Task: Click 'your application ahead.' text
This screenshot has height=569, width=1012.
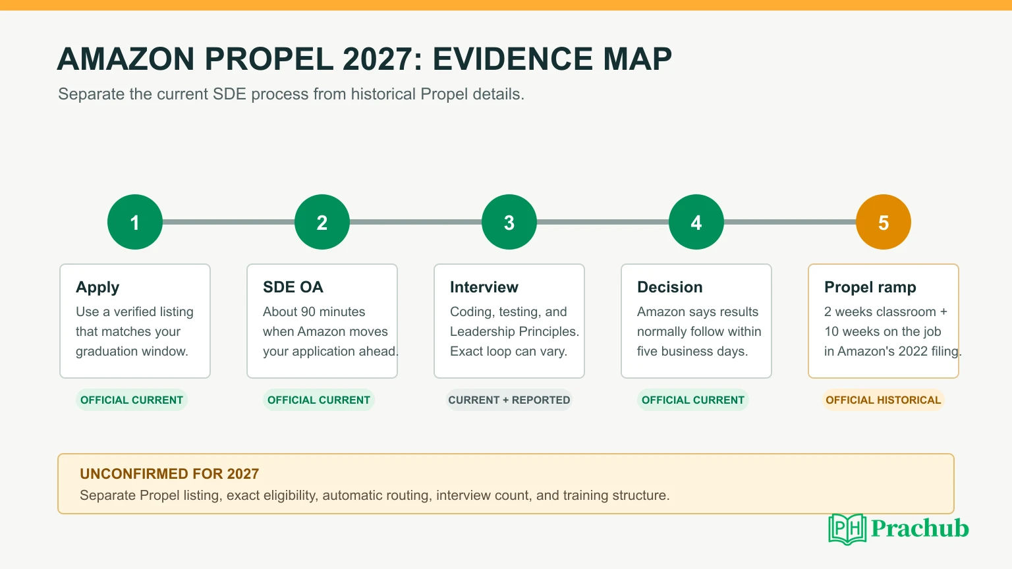Action: click(331, 351)
